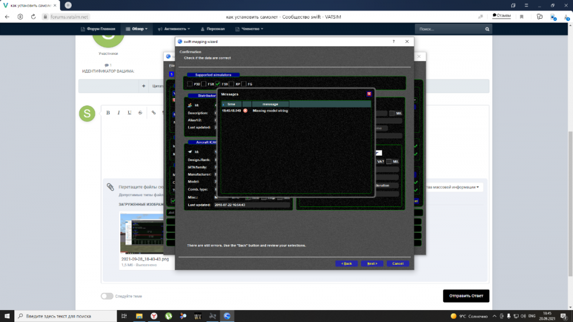Click the Strikethrough icon in editor toolbar
This screenshot has width=573, height=322.
tap(140, 113)
